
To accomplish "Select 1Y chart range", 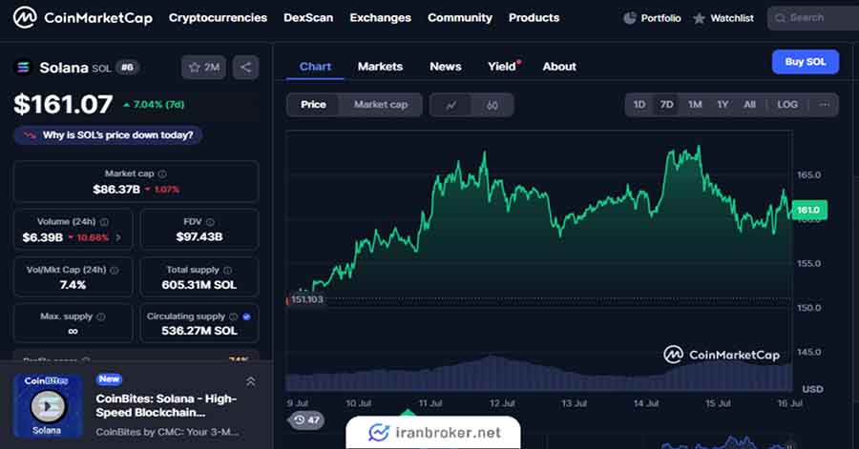I will click(x=723, y=105).
